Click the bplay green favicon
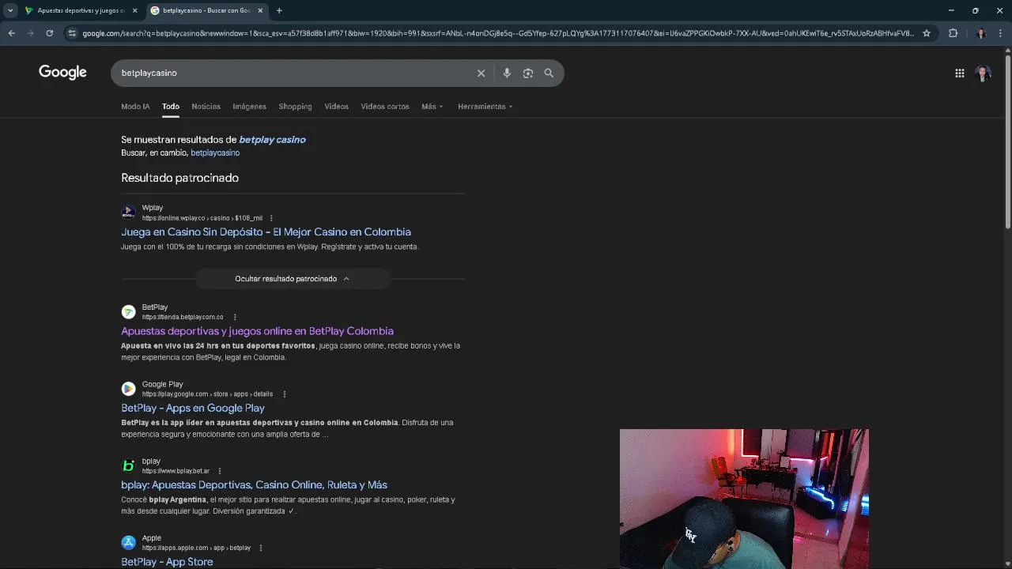1012x569 pixels. coord(128,465)
